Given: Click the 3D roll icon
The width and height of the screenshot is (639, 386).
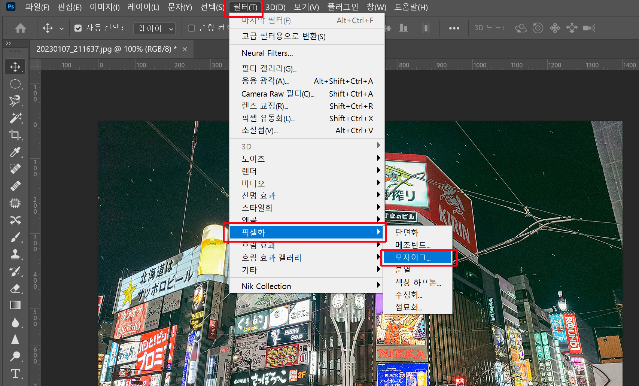Looking at the screenshot, I should coord(538,28).
